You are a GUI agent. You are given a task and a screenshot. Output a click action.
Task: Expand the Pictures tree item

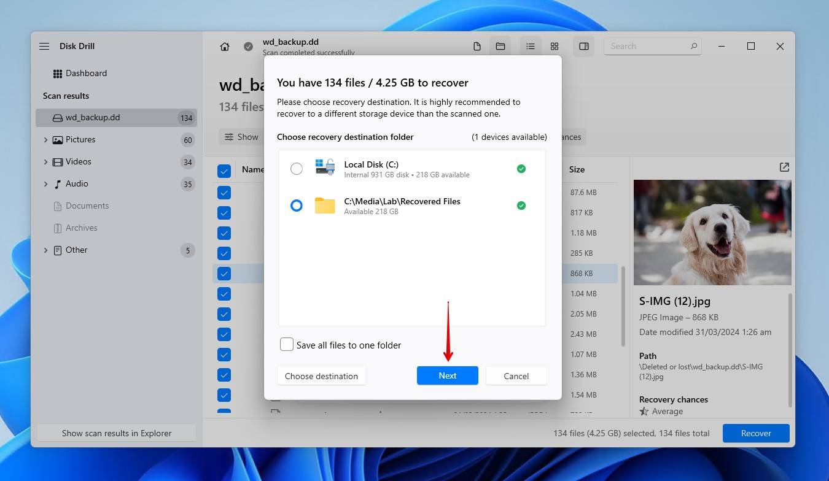click(x=45, y=139)
